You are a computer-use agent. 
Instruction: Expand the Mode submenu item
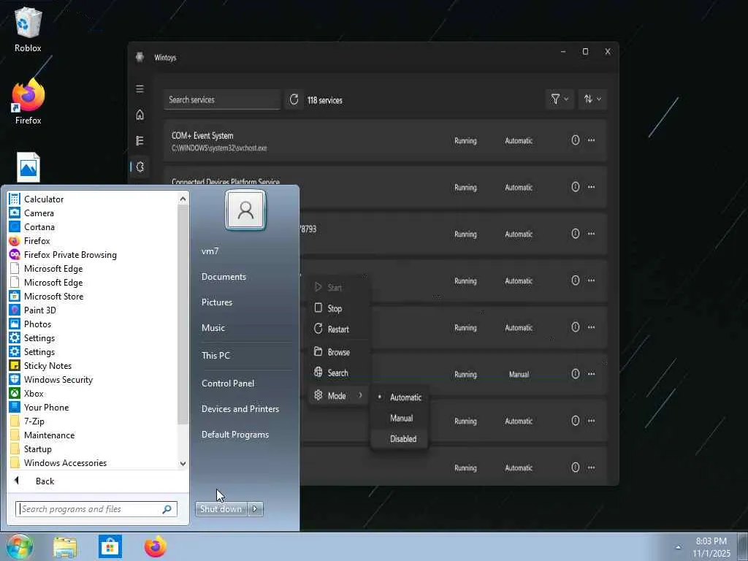[x=339, y=395]
